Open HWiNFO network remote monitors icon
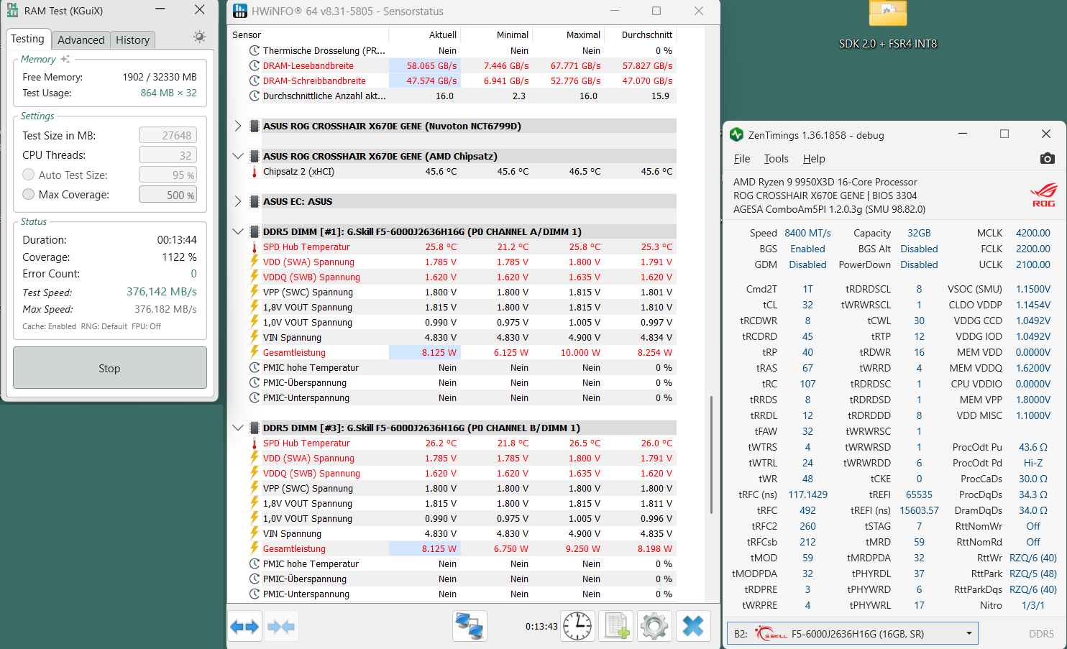This screenshot has width=1067, height=649. (470, 626)
